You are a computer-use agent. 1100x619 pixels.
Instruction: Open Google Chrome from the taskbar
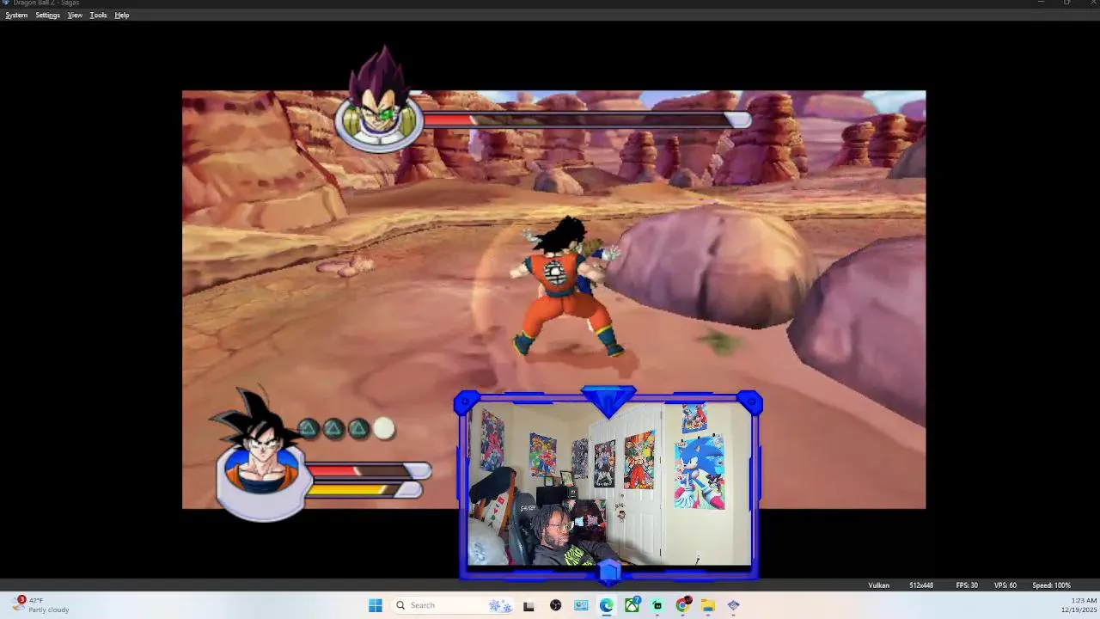[682, 605]
